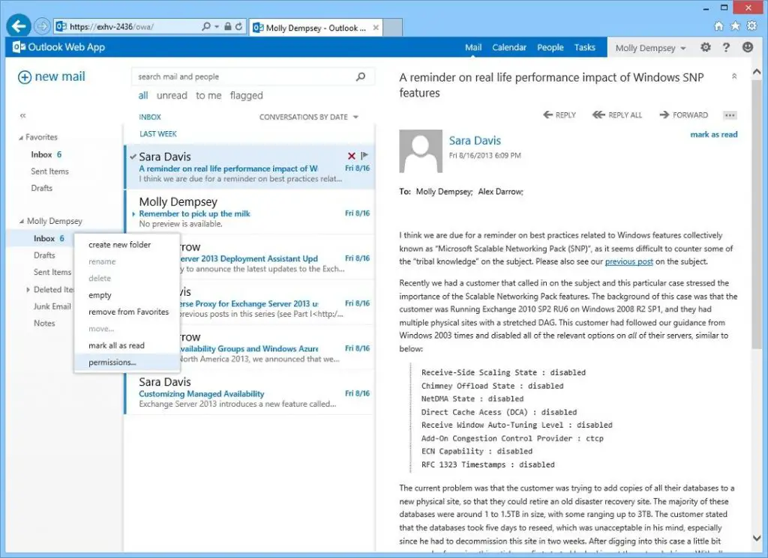The height and width of the screenshot is (558, 768).
Task: Open the more actions ellipsis button
Action: coord(730,115)
